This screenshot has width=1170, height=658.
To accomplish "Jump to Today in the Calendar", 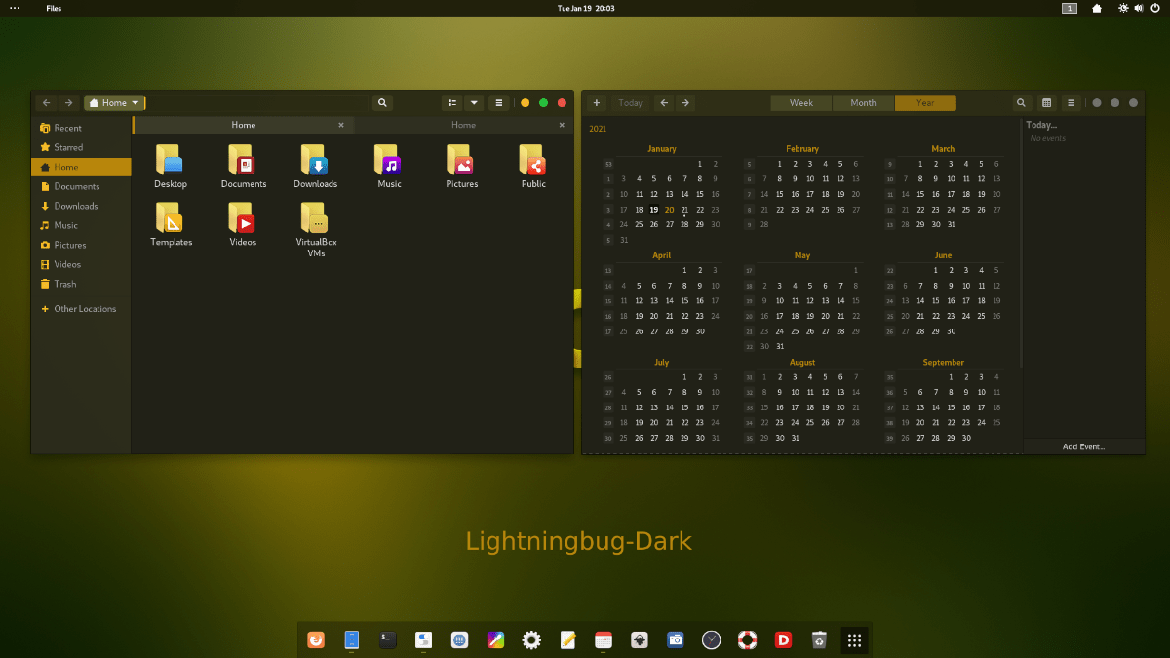I will click(630, 102).
